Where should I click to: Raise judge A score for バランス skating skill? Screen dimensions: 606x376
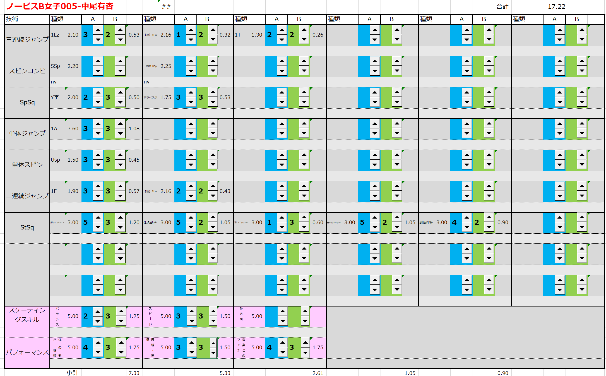coord(98,312)
